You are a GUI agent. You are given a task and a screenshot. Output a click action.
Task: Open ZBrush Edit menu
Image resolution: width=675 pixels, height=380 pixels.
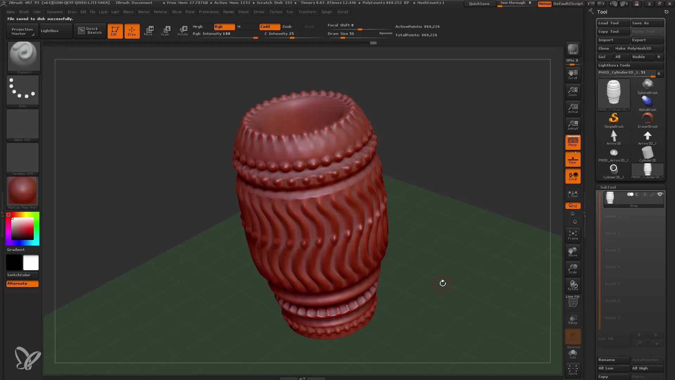tap(83, 12)
